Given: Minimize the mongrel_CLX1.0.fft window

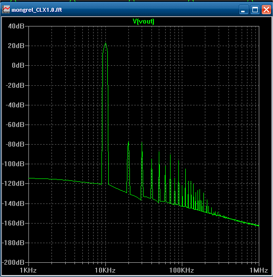Looking at the screenshot, I should click(x=244, y=9).
